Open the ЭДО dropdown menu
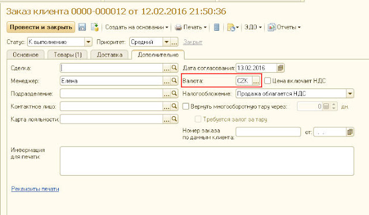The image size is (369, 215). coord(253,27)
